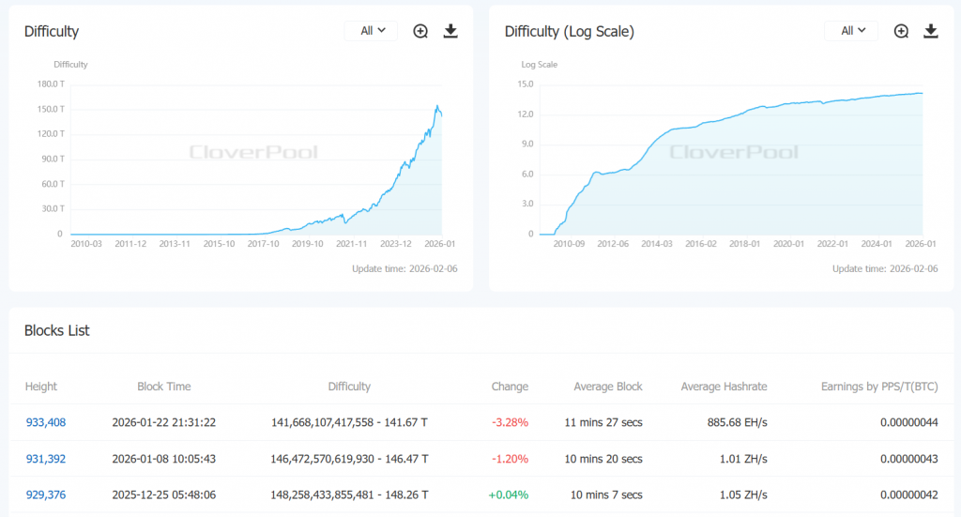This screenshot has height=517, width=961.
Task: Select the Difficulty column header in Blocks List
Action: pos(349,387)
